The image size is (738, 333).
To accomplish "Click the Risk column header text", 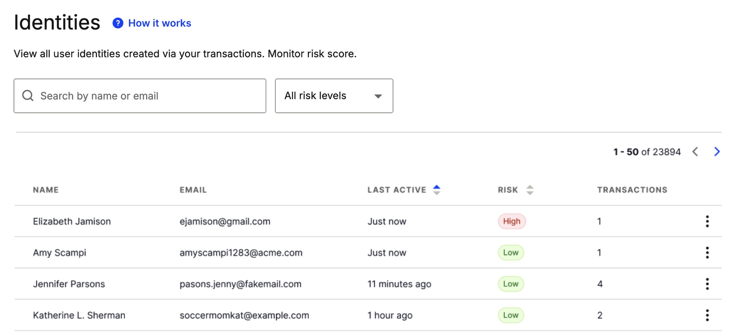I will (508, 190).
